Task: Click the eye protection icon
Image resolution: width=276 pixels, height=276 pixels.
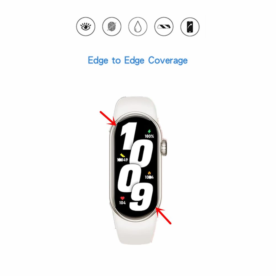Action: pyautogui.click(x=86, y=26)
